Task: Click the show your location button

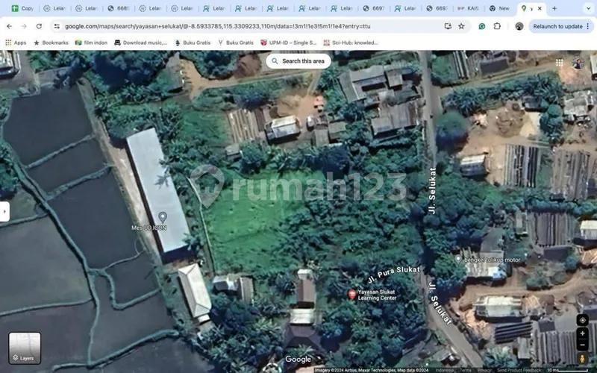Action: point(583,320)
